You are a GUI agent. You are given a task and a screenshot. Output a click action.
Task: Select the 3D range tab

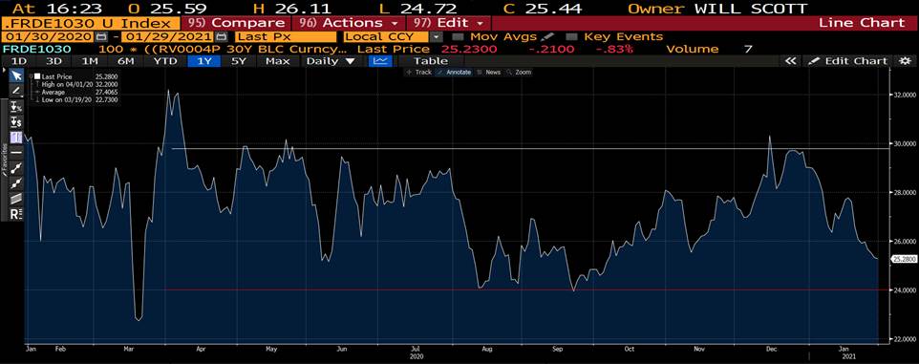tap(54, 61)
